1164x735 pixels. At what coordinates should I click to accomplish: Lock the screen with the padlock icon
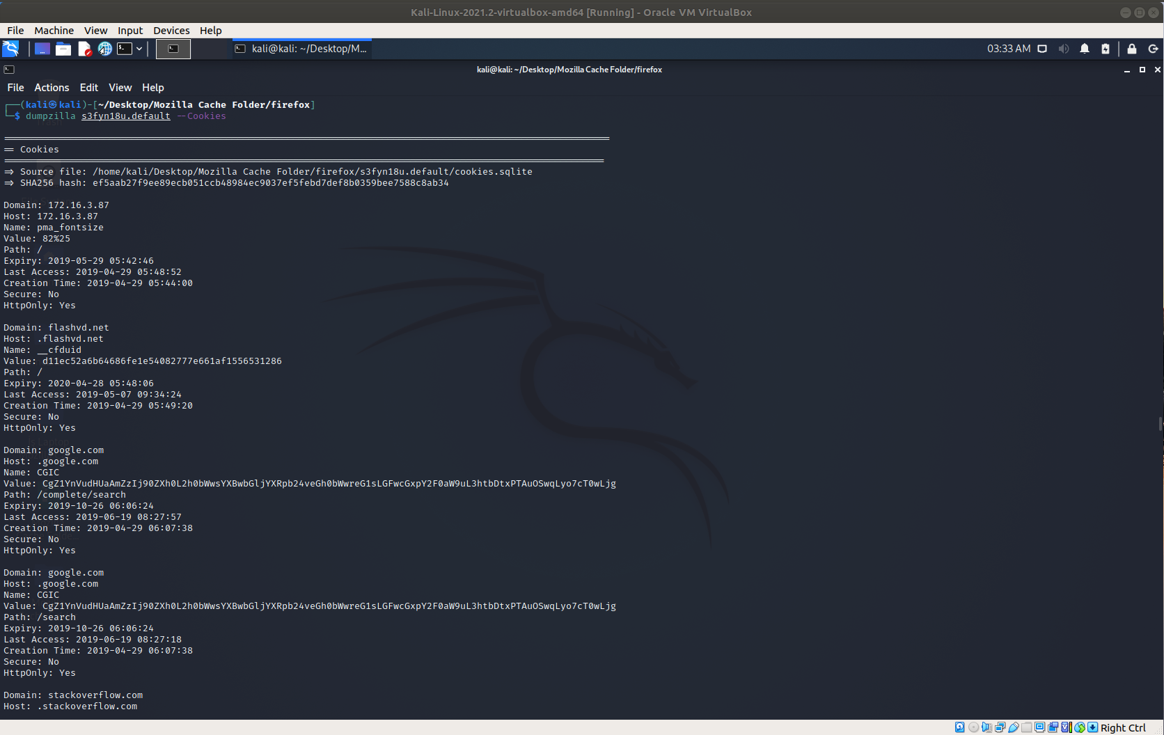[x=1132, y=49]
